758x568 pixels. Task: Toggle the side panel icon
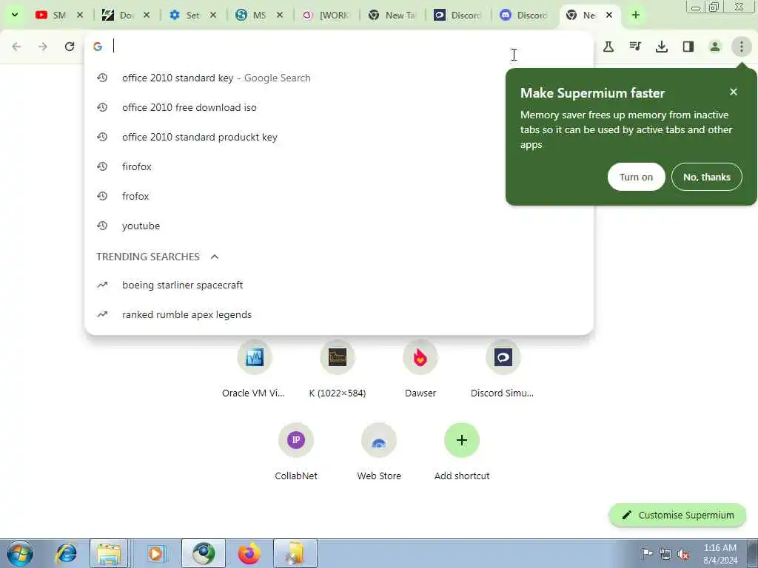coord(688,47)
